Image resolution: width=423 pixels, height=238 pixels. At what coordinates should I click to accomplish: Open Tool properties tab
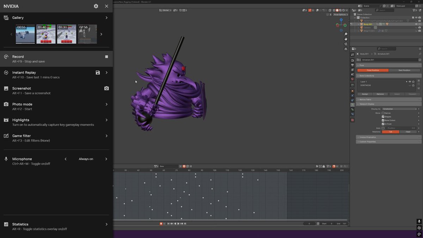click(x=352, y=55)
